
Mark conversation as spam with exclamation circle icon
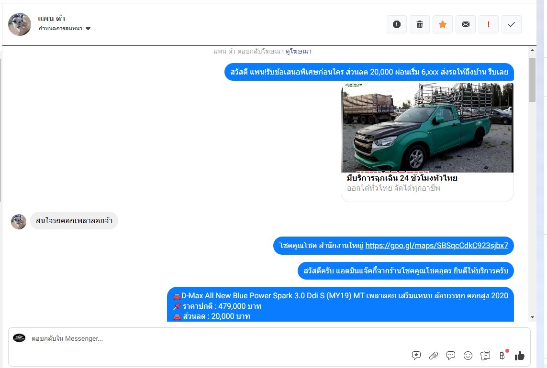point(397,24)
